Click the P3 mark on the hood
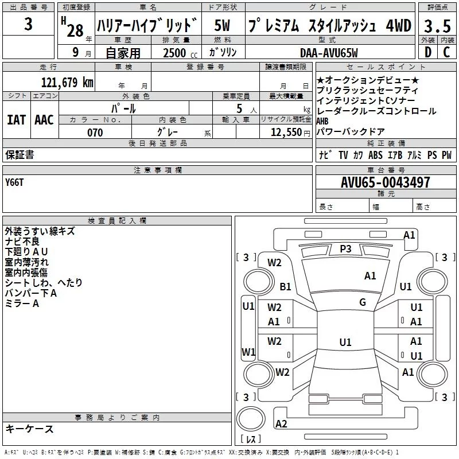The image size is (459, 459). point(345,248)
